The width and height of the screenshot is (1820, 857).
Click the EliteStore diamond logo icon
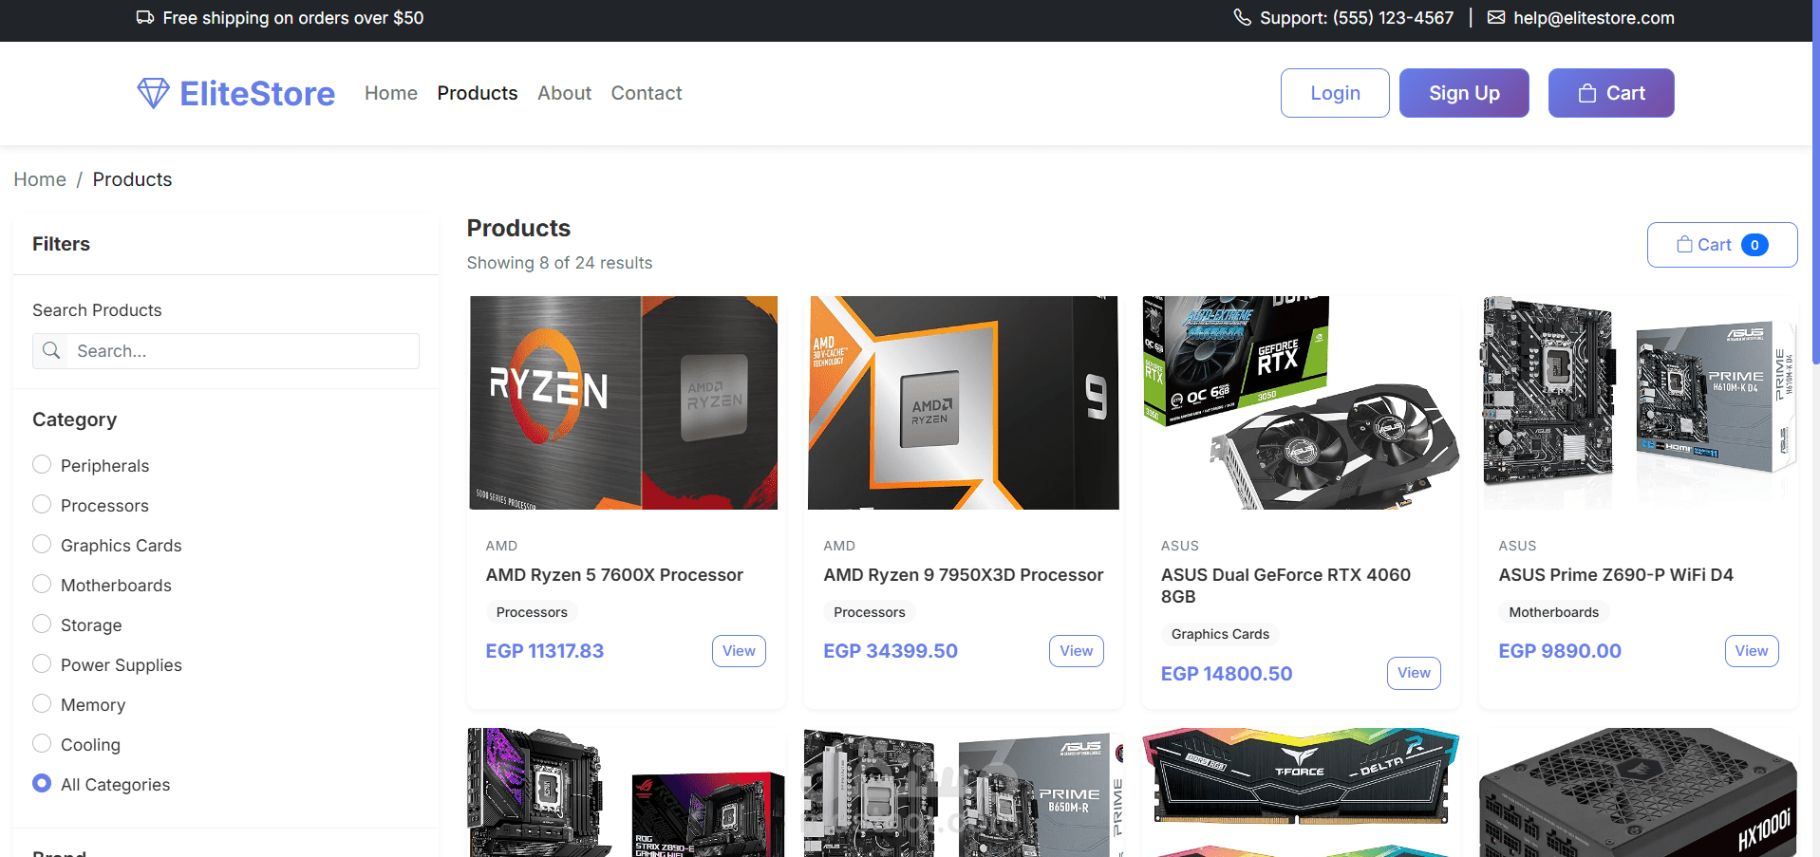(x=153, y=93)
